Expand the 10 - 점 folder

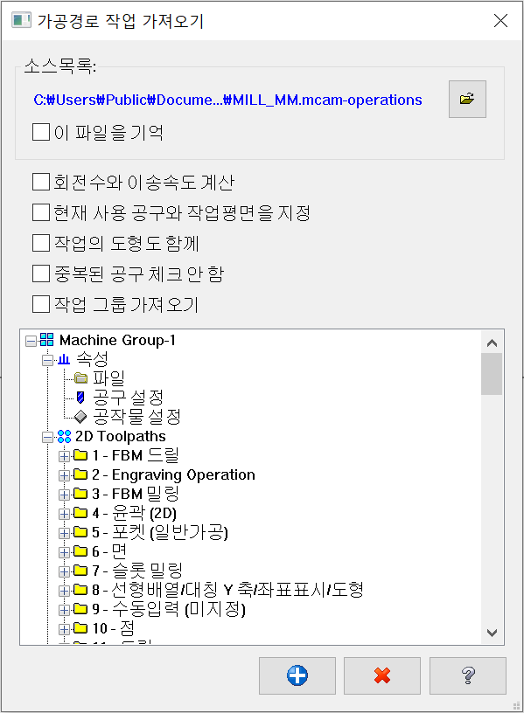coord(64,629)
